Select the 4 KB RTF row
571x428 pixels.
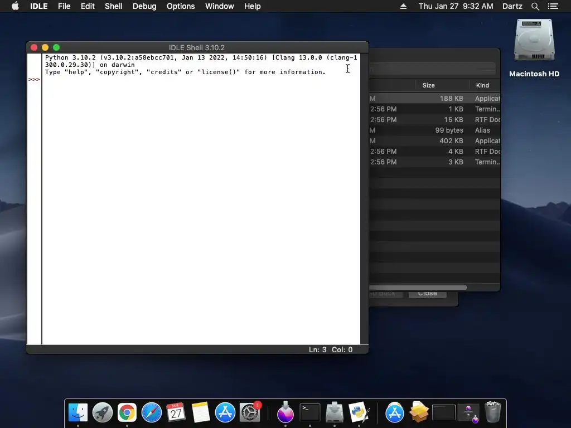(434, 151)
